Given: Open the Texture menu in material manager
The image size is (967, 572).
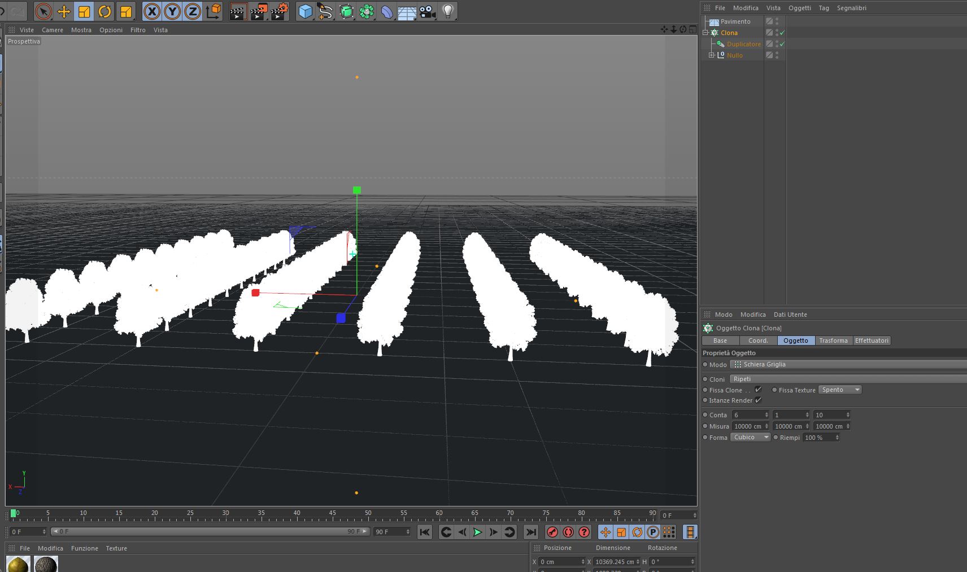Looking at the screenshot, I should pyautogui.click(x=116, y=548).
